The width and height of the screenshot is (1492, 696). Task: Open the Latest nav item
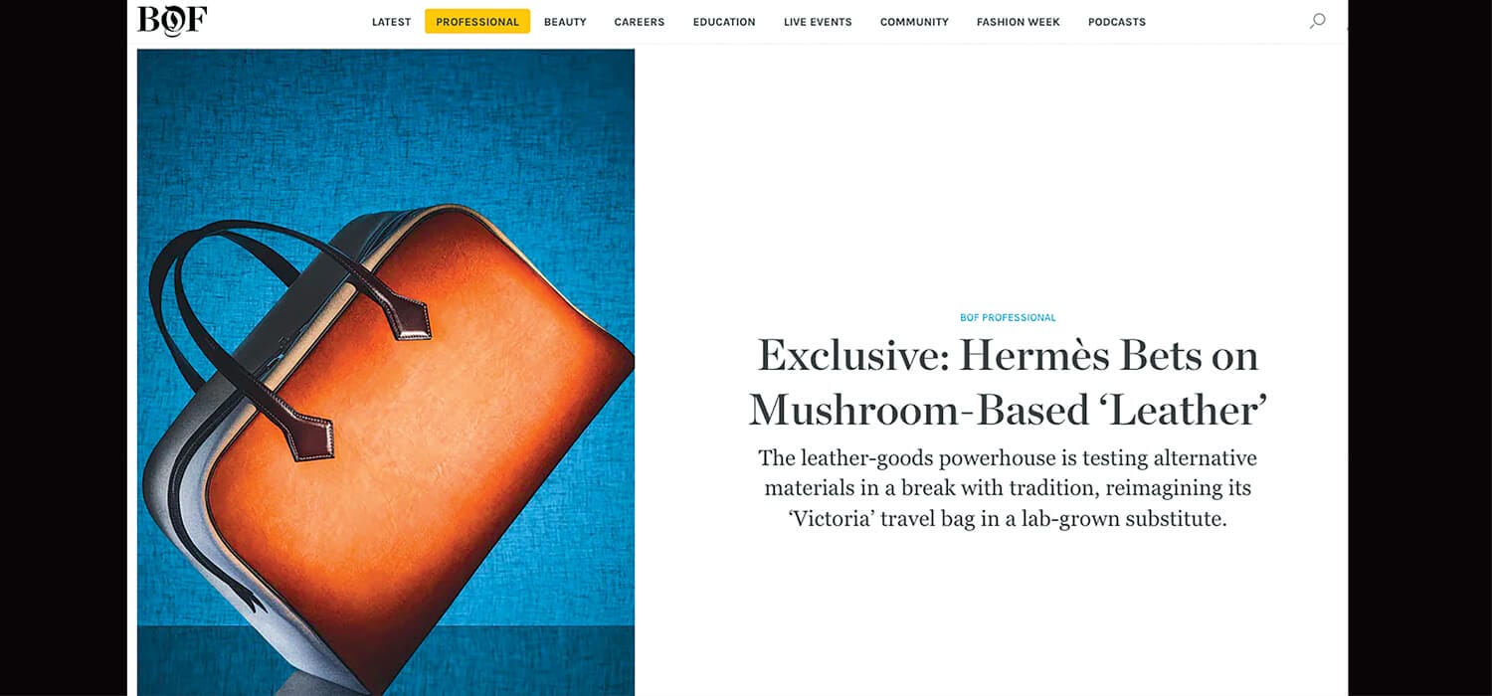point(391,22)
